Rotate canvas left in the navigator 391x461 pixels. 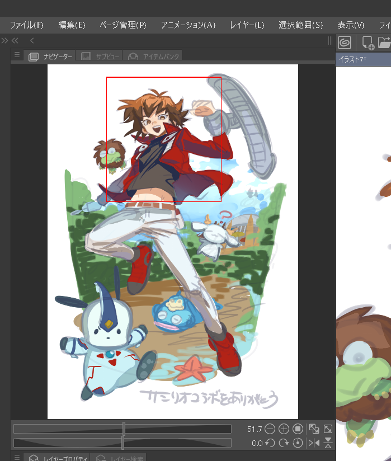click(270, 443)
